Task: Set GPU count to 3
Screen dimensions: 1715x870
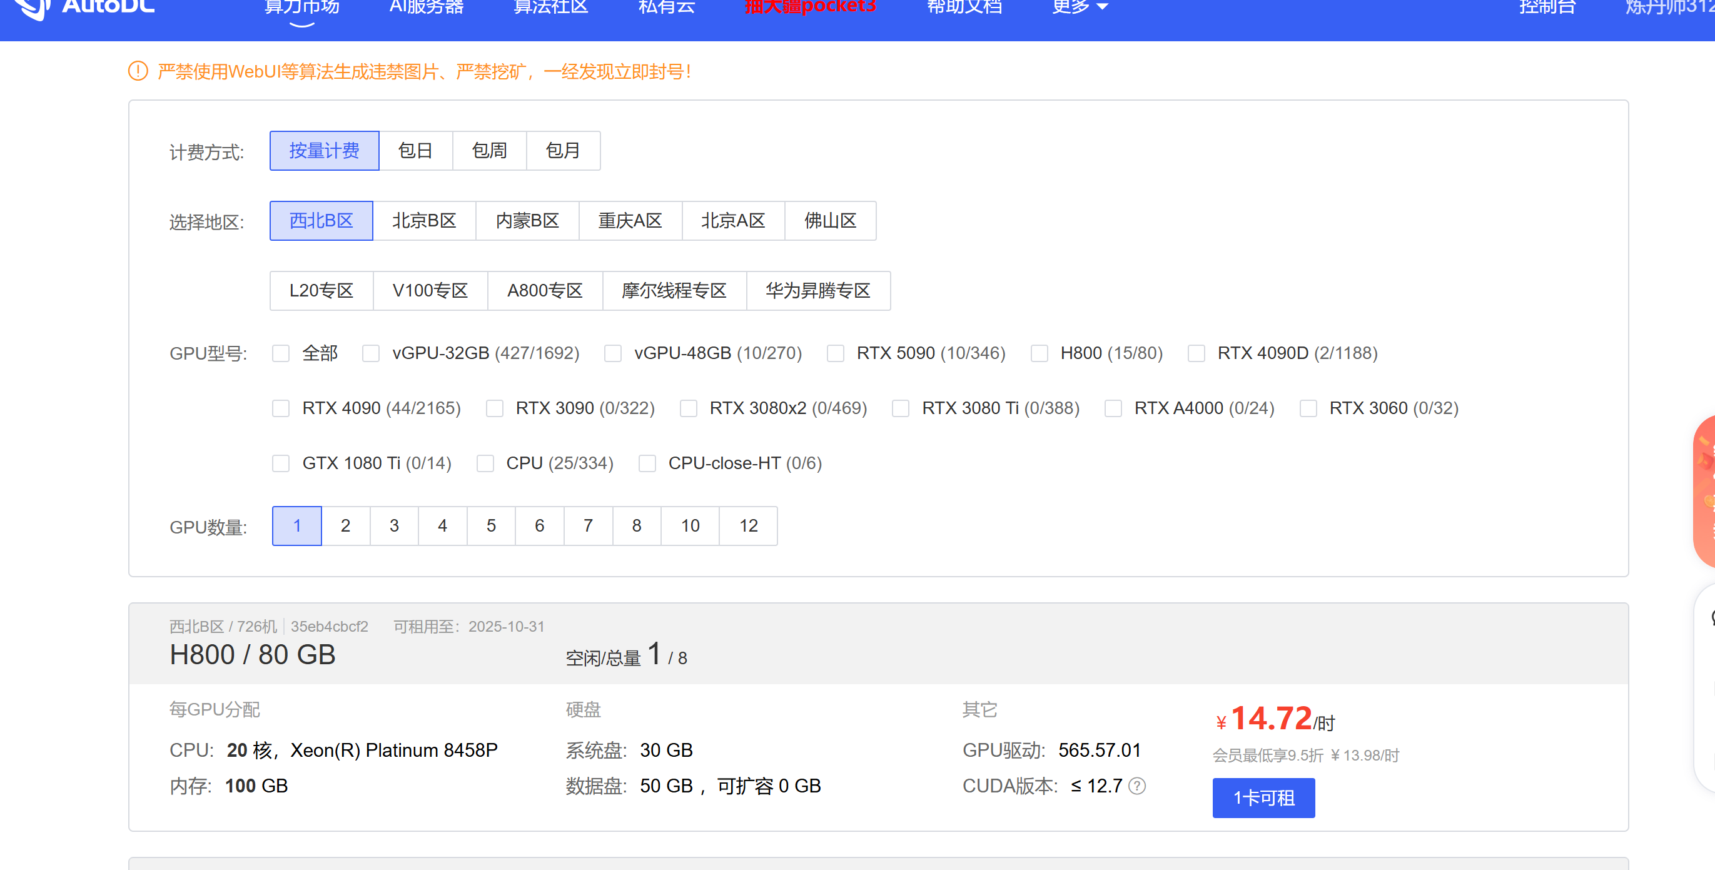Action: tap(394, 527)
